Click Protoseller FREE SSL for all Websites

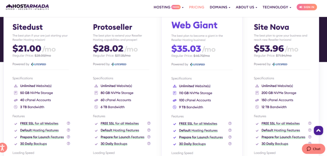tap(119, 123)
